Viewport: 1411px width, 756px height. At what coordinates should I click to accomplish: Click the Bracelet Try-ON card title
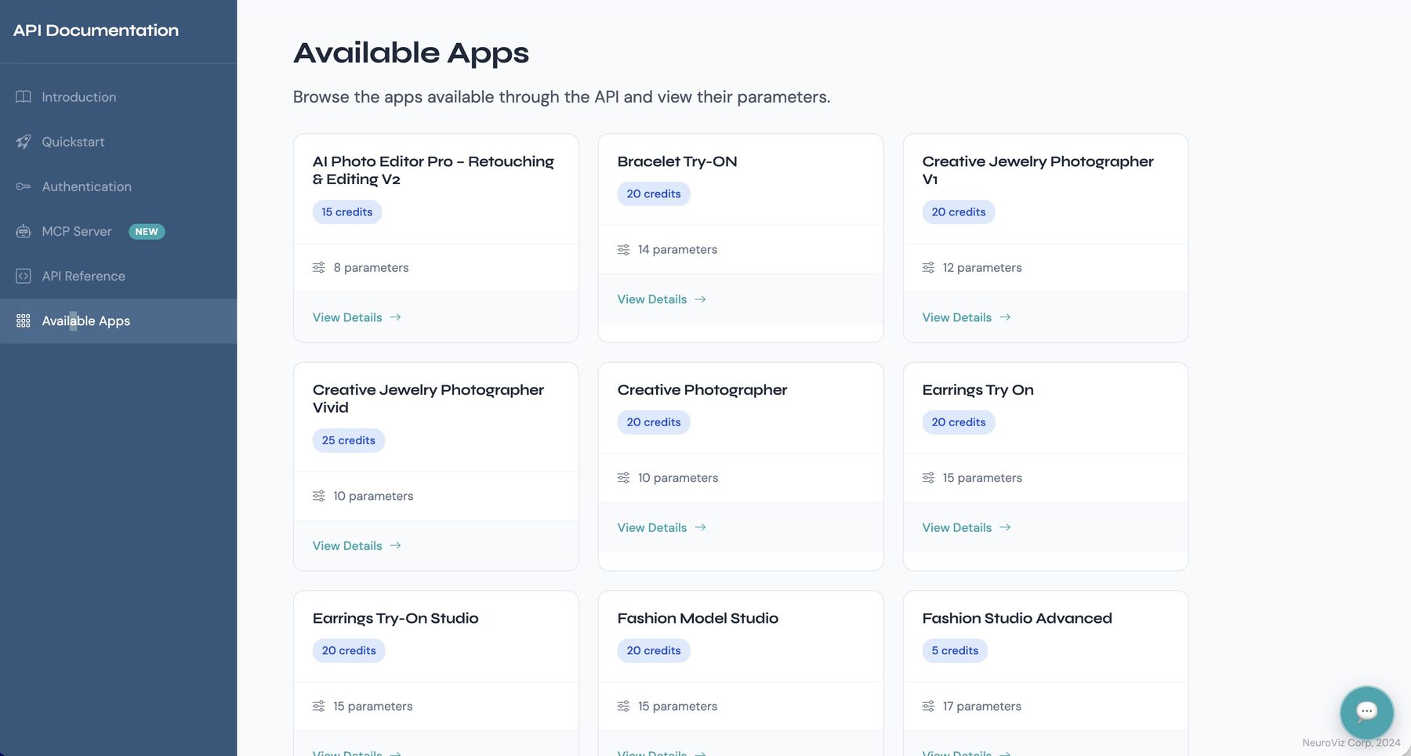coord(677,161)
